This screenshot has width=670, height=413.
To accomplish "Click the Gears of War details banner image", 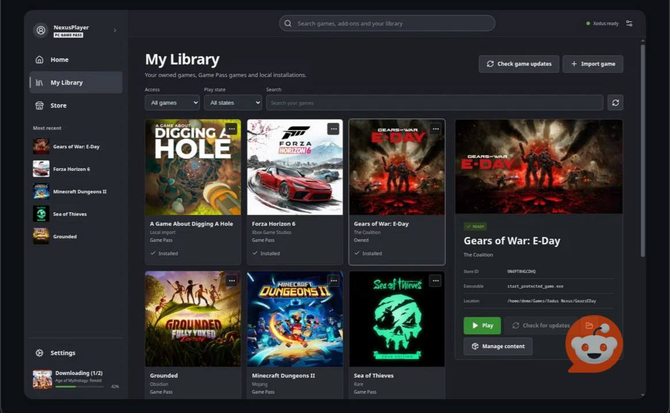I will 539,166.
